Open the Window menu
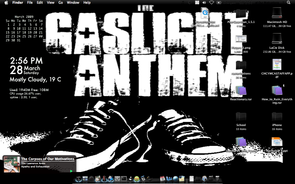Image resolution: width=295 pixels, height=184 pixels. pos(73,3)
